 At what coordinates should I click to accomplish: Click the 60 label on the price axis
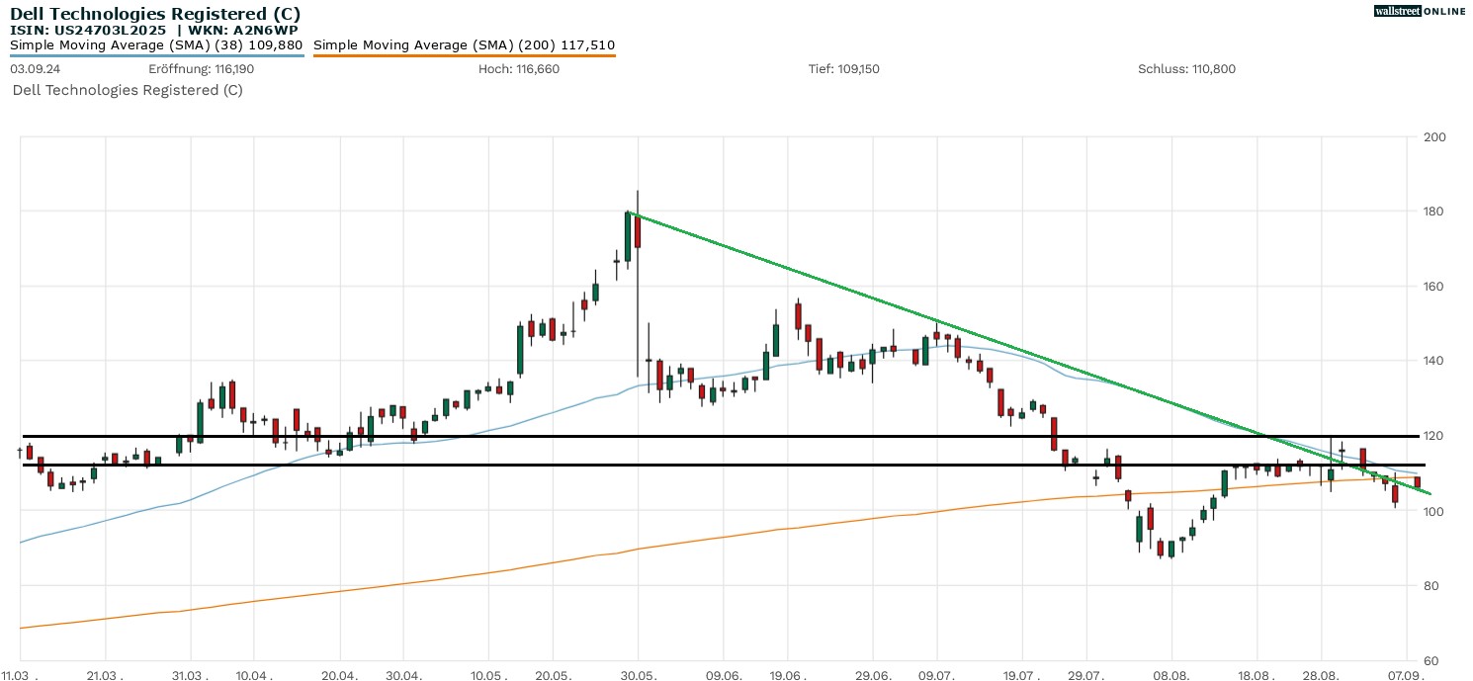(1430, 660)
